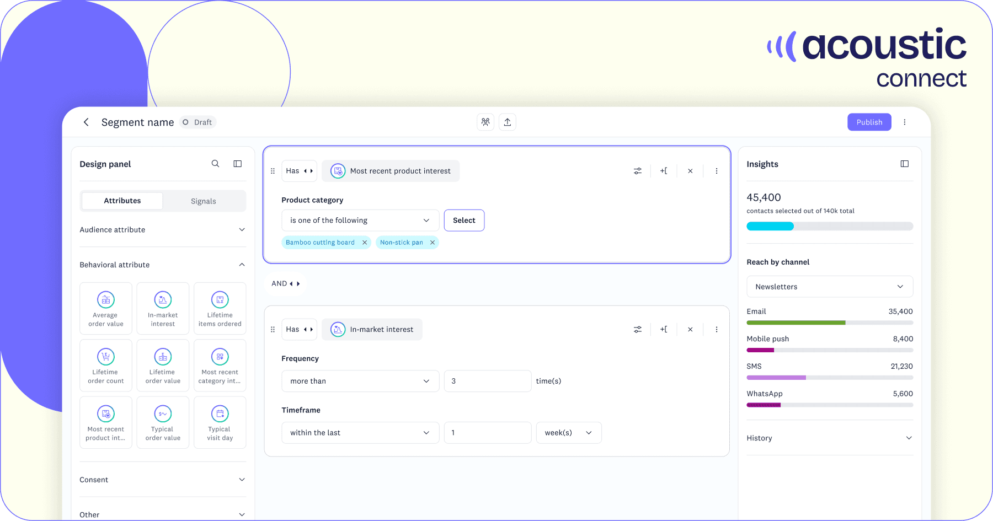Click the Select button for product category
993x521 pixels.
pyautogui.click(x=464, y=221)
